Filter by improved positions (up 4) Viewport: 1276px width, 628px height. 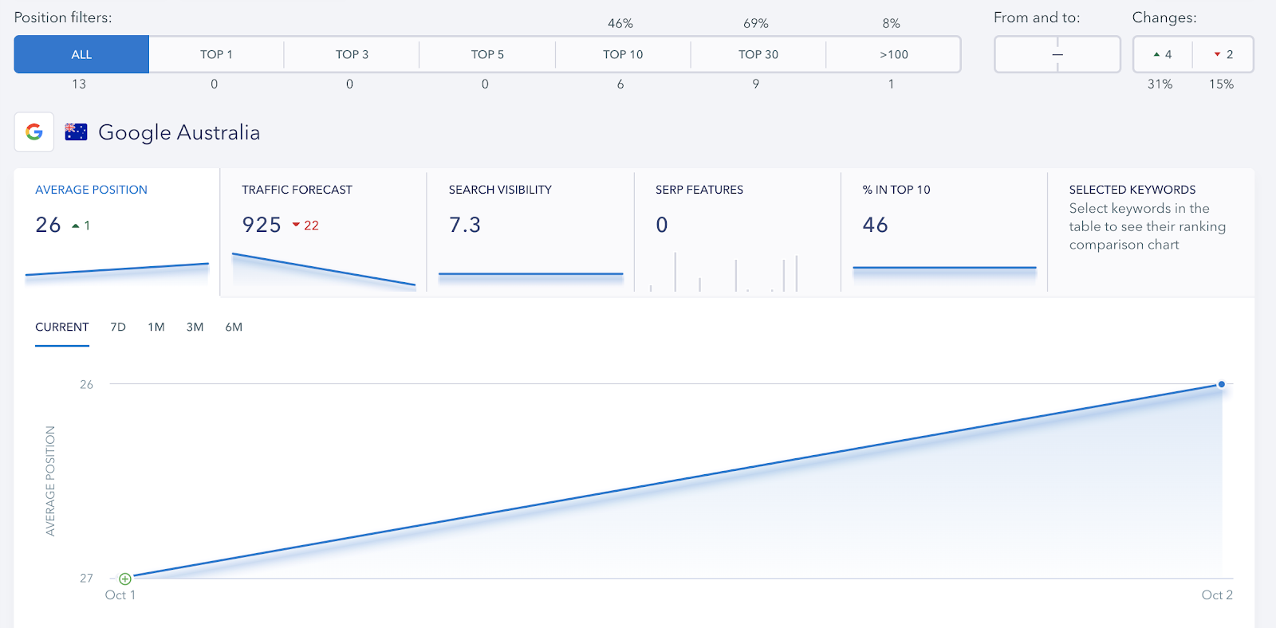pos(1163,54)
